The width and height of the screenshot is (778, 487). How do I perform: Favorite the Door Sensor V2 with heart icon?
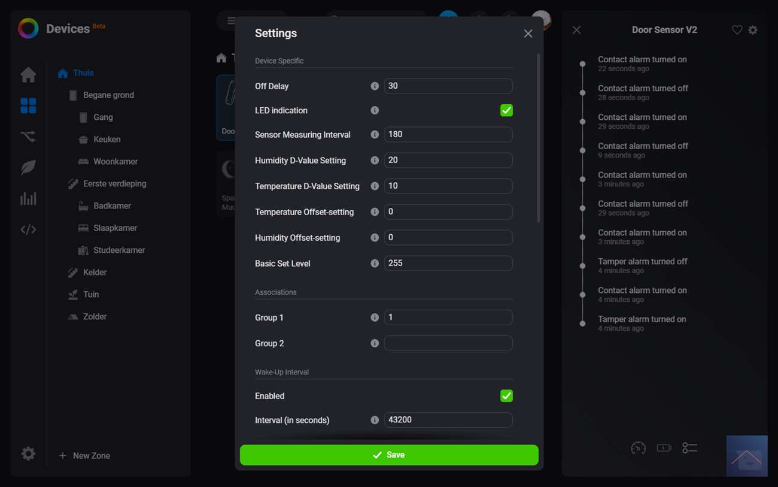(x=737, y=30)
